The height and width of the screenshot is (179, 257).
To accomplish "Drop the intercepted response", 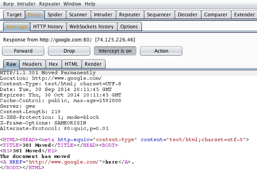I will click(69, 51).
